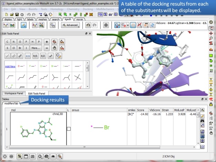Switch to the Workspace Panel tab

point(13,94)
